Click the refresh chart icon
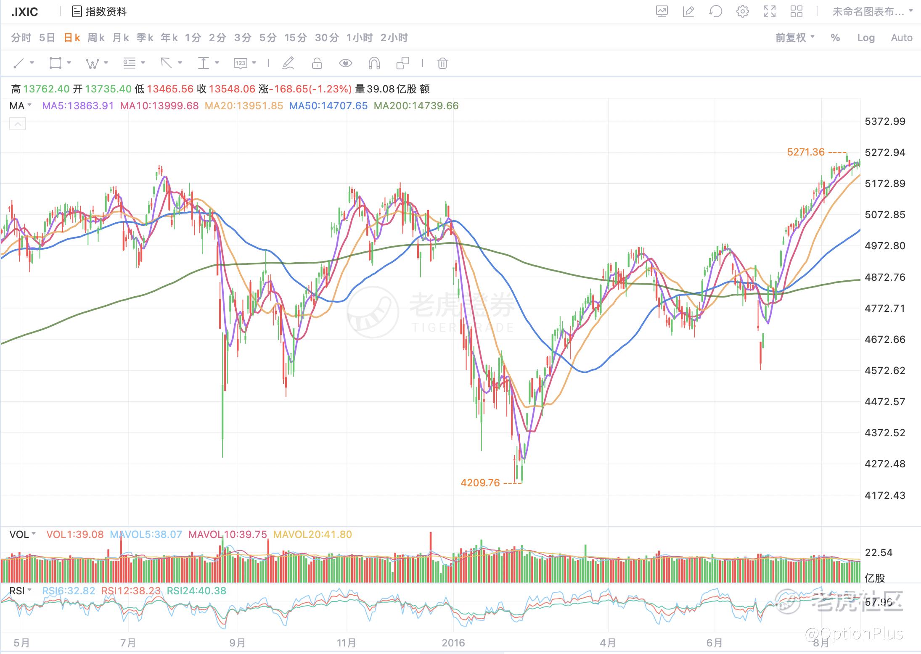The height and width of the screenshot is (654, 921). 715,12
